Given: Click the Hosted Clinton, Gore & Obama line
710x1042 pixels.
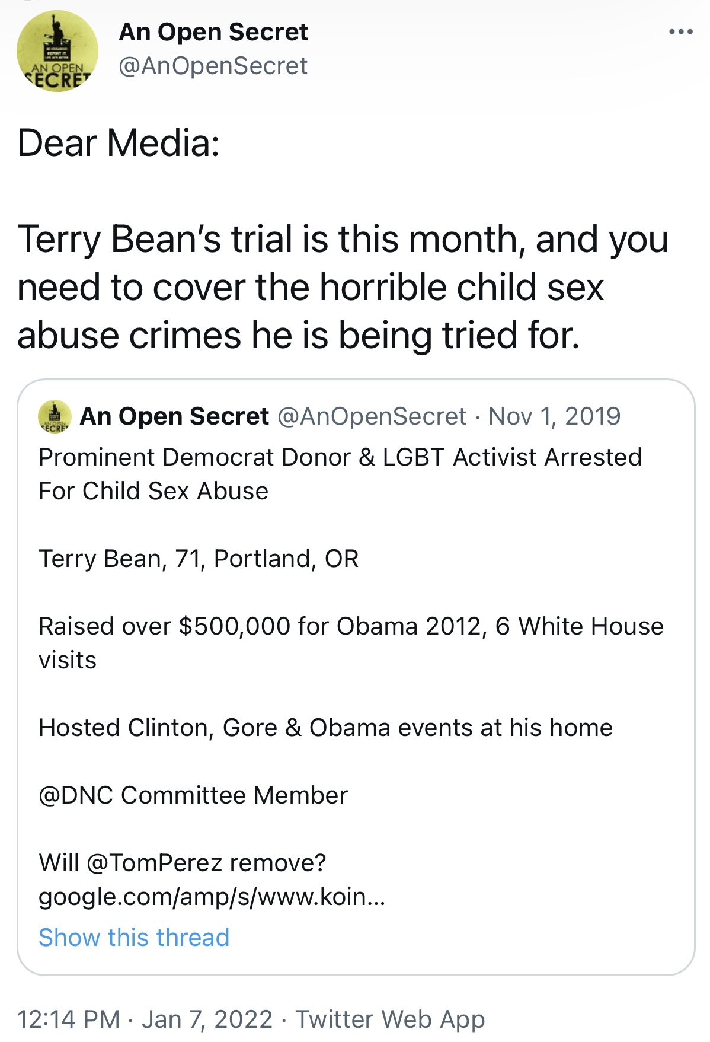Looking at the screenshot, I should (x=325, y=728).
